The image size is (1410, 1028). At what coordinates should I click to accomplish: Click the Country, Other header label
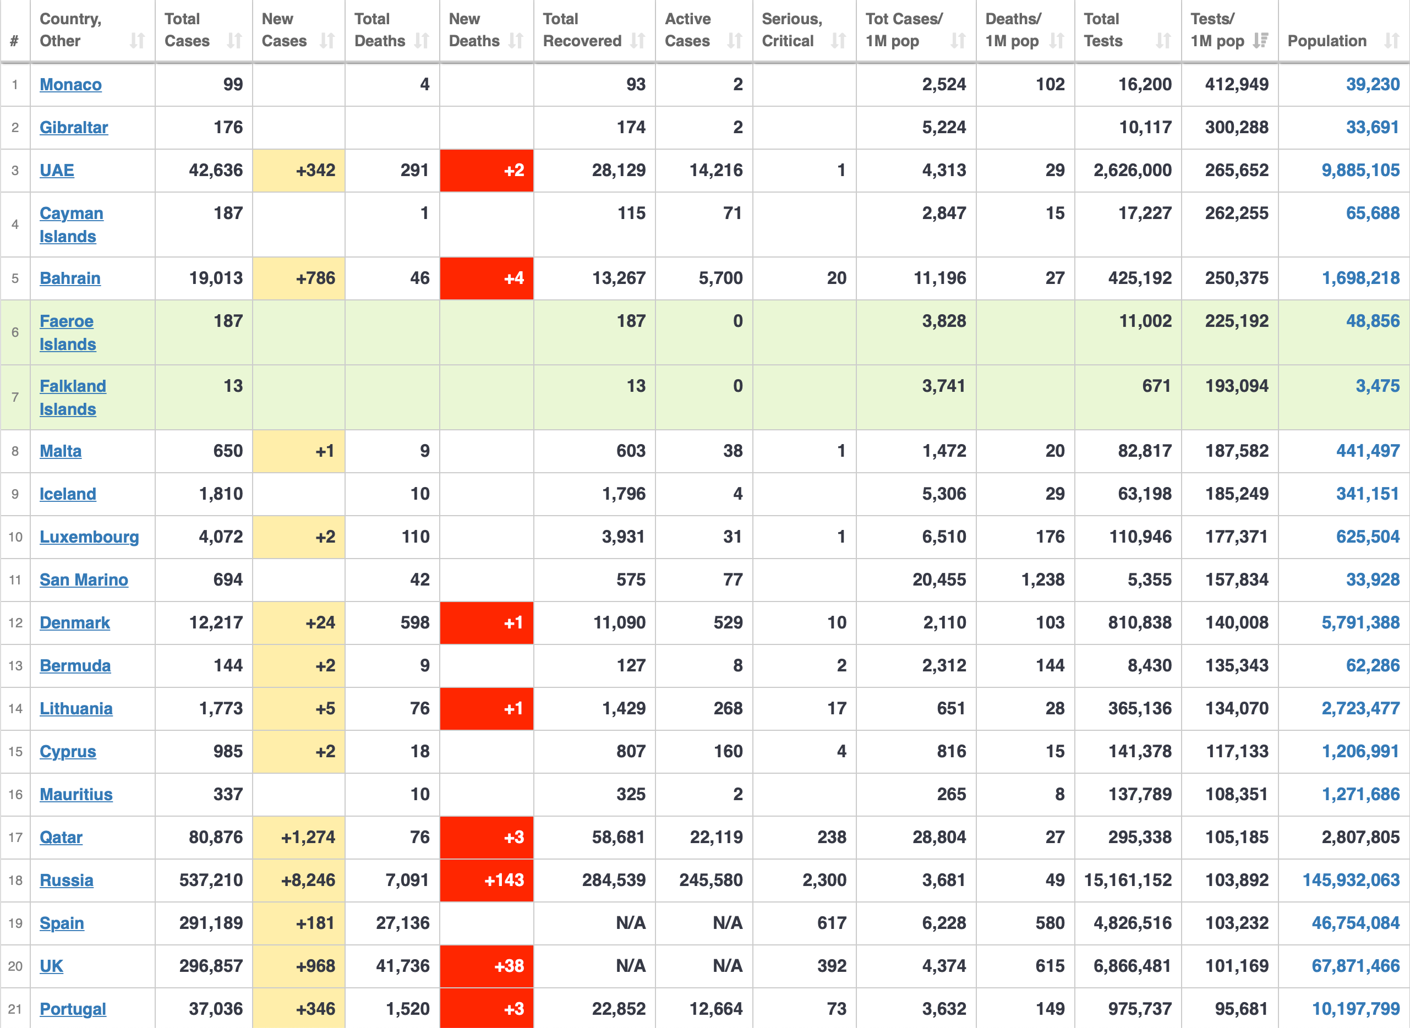pyautogui.click(x=70, y=30)
